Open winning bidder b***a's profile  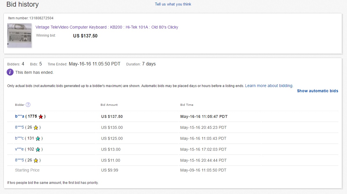pos(20,116)
